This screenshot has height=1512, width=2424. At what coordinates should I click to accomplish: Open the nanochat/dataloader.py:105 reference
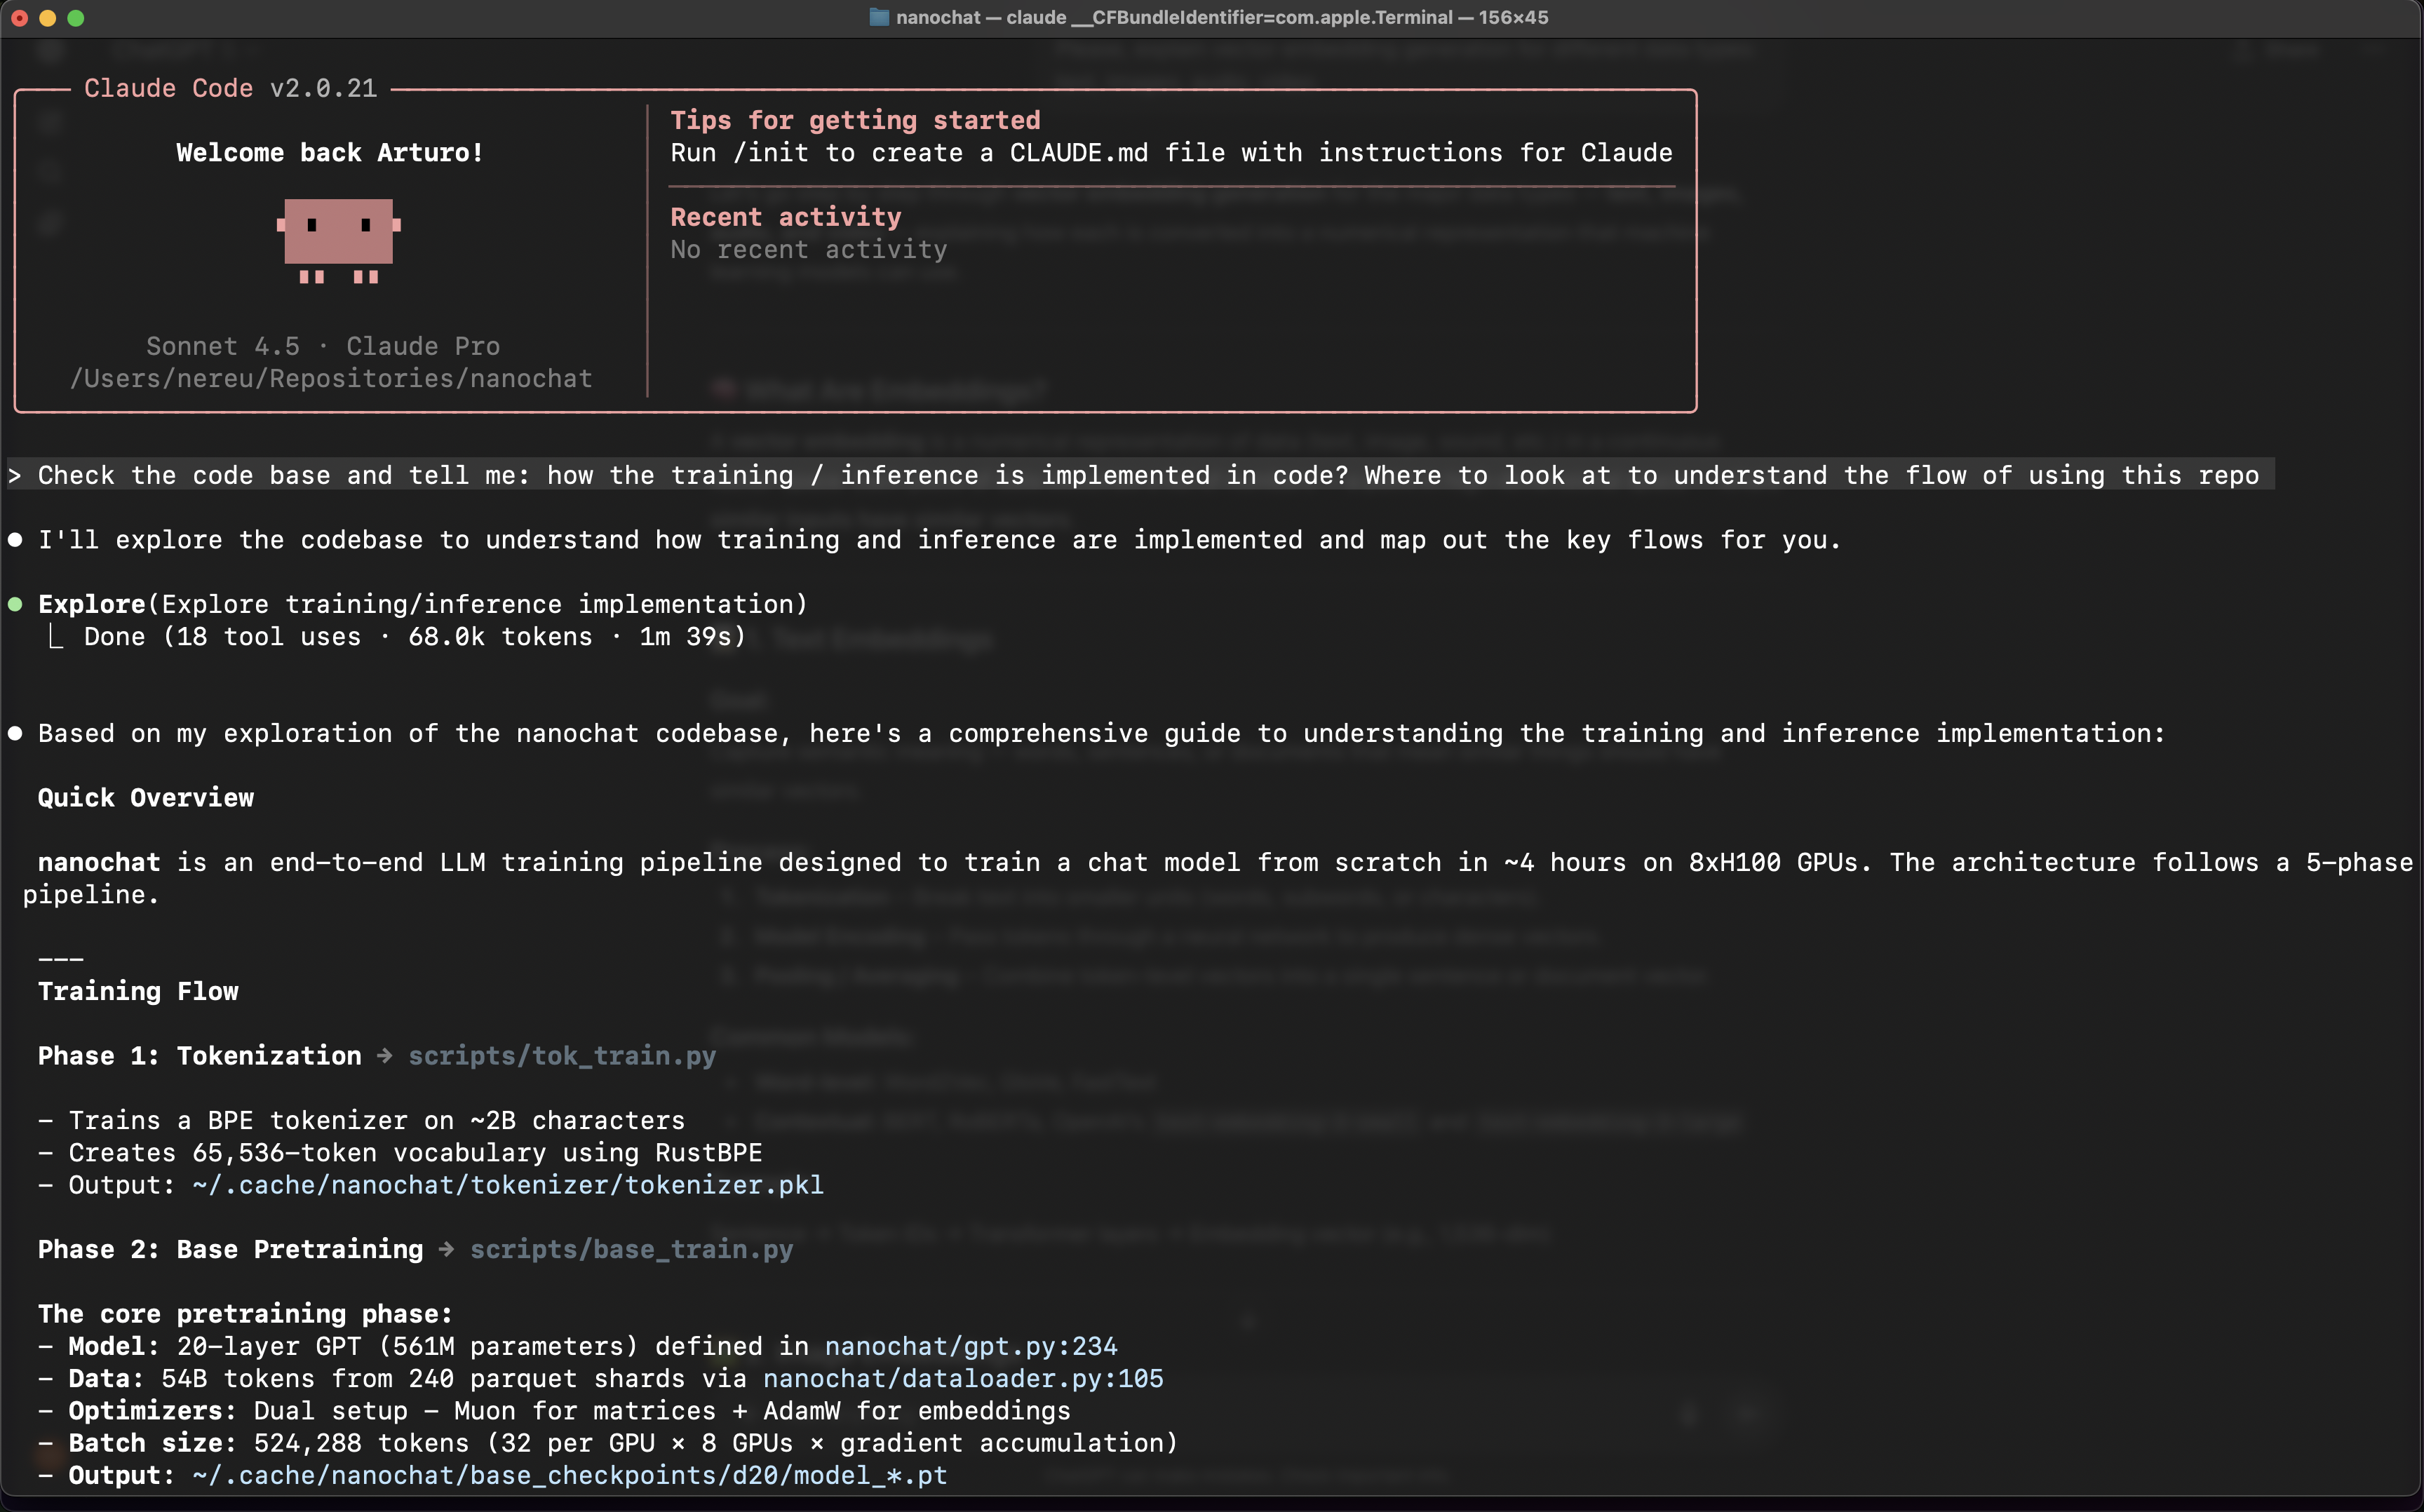(962, 1378)
